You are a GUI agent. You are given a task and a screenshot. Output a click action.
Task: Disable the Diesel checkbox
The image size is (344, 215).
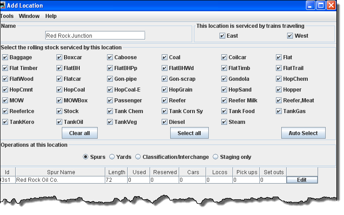pos(165,122)
